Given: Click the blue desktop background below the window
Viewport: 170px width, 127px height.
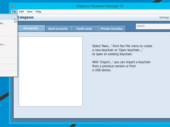Looking at the screenshot, I should pyautogui.click(x=85, y=125).
